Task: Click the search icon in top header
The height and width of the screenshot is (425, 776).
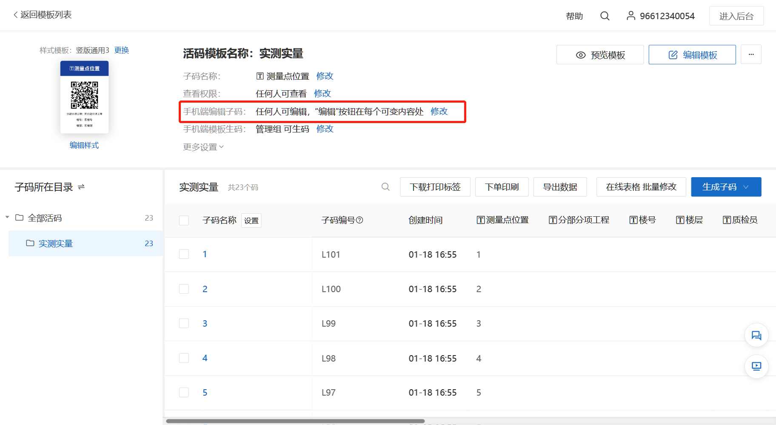Action: click(605, 16)
